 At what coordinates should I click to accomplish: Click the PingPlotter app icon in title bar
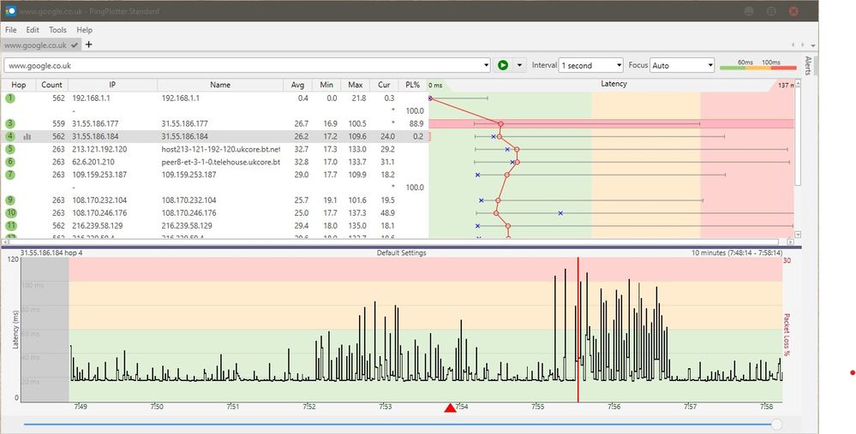pos(10,11)
